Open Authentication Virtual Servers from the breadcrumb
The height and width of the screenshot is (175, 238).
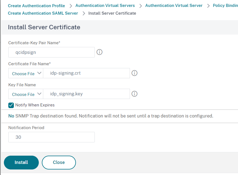tap(105, 6)
